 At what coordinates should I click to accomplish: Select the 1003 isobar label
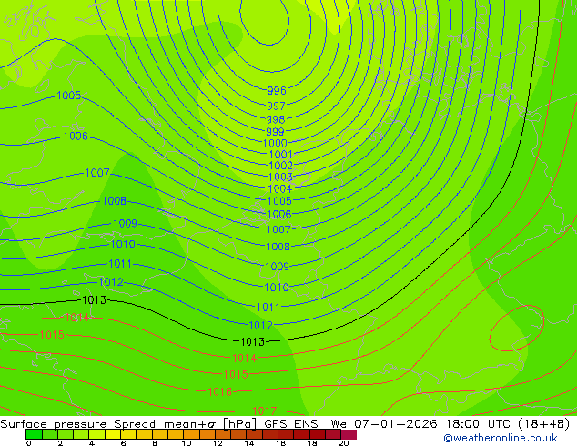pyautogui.click(x=280, y=177)
